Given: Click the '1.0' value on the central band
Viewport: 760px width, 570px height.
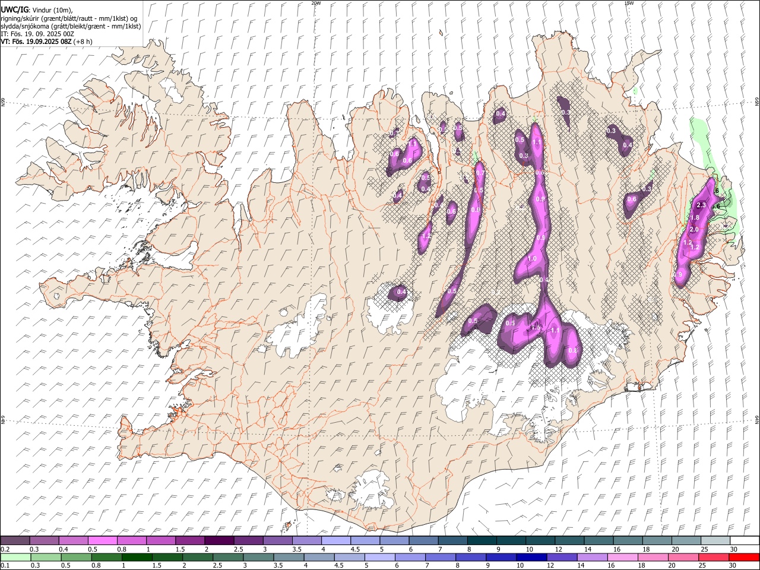Looking at the screenshot, I should [x=532, y=259].
